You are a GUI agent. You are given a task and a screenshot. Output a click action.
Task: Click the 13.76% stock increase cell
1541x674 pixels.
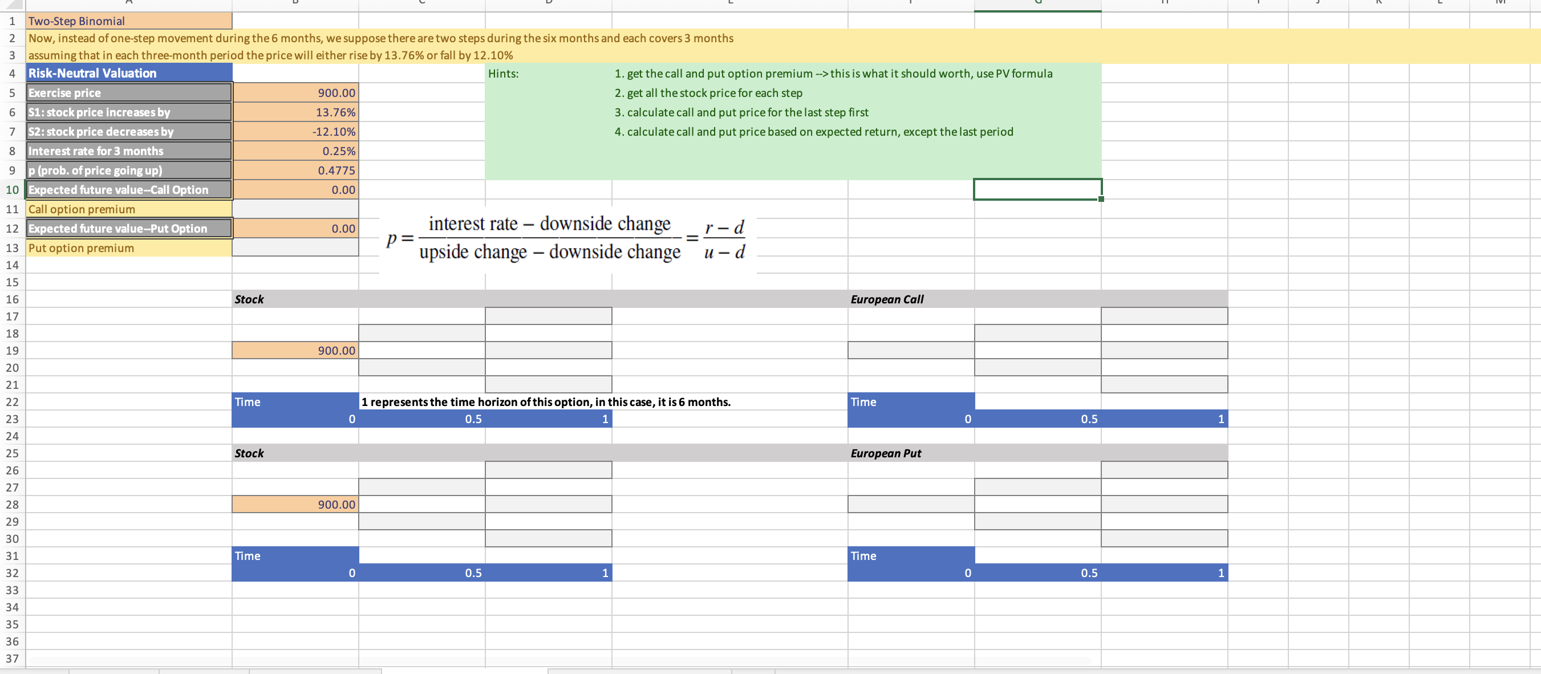295,112
